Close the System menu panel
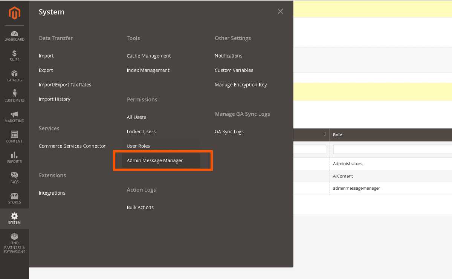The image size is (452, 279). [280, 11]
